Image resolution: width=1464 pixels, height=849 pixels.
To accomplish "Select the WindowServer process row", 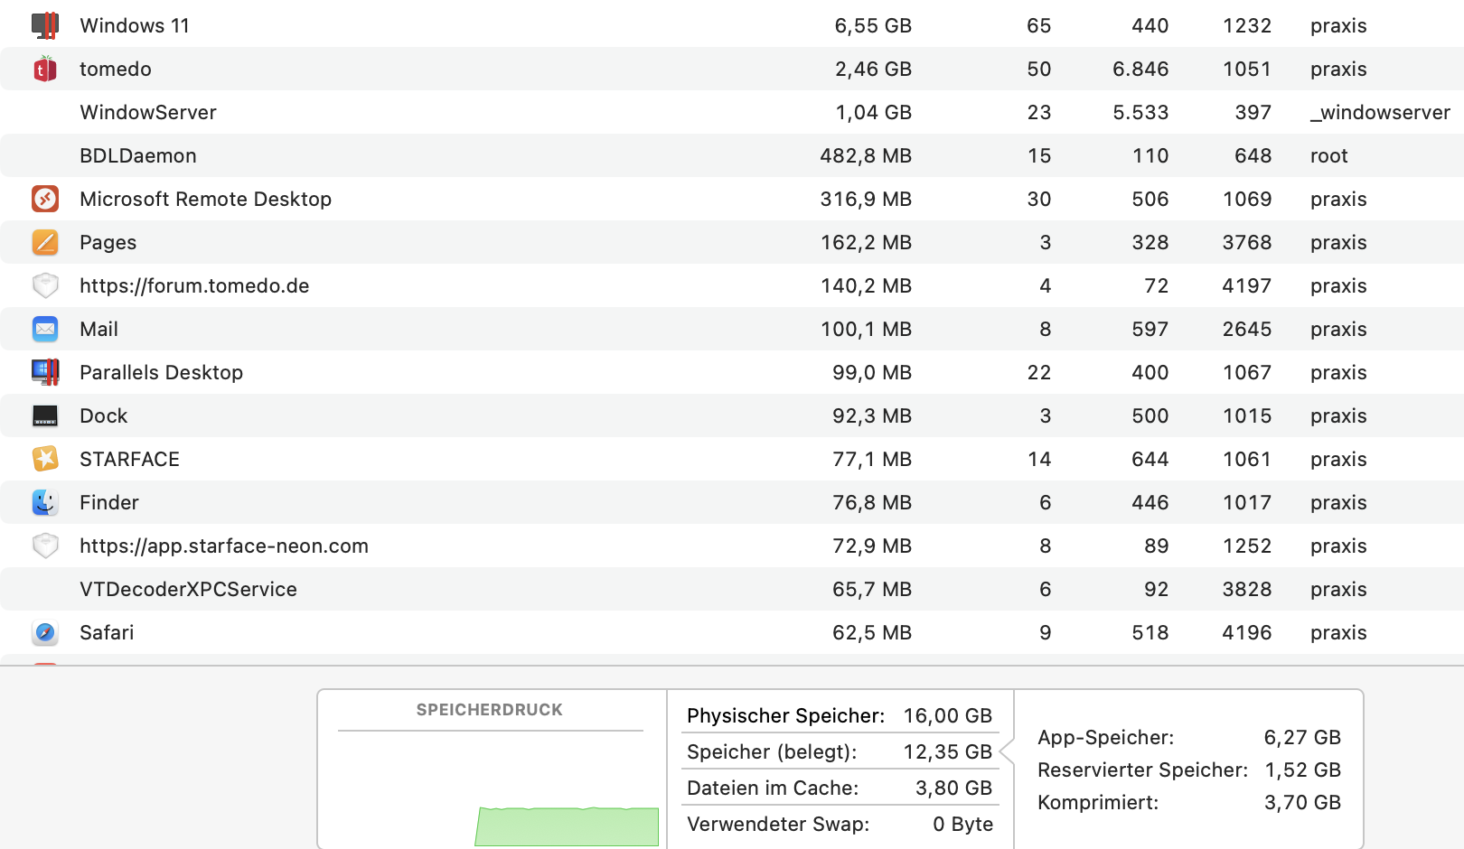I will click(x=732, y=112).
